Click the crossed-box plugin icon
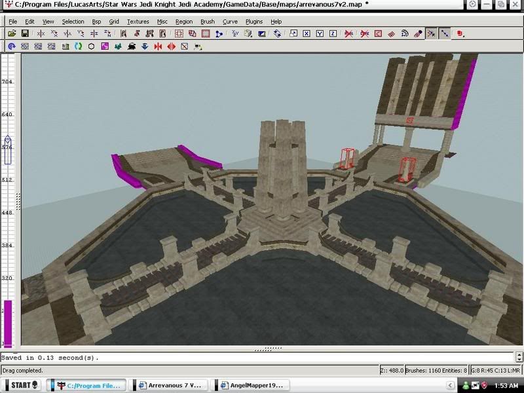Screen dimensions: 524x393 (x=185, y=47)
